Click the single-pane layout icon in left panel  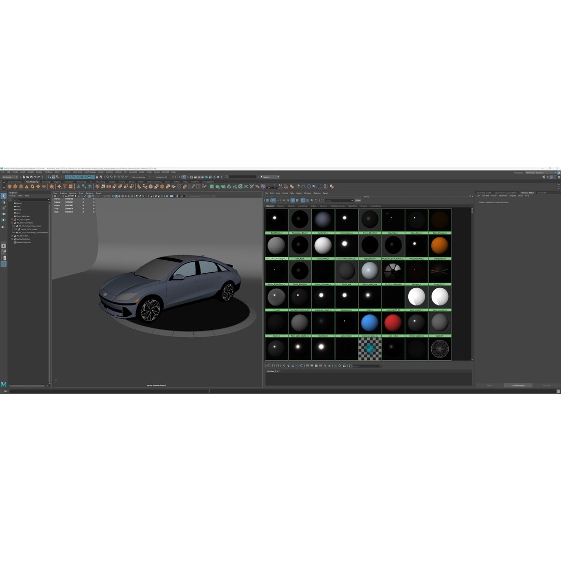pyautogui.click(x=4, y=246)
